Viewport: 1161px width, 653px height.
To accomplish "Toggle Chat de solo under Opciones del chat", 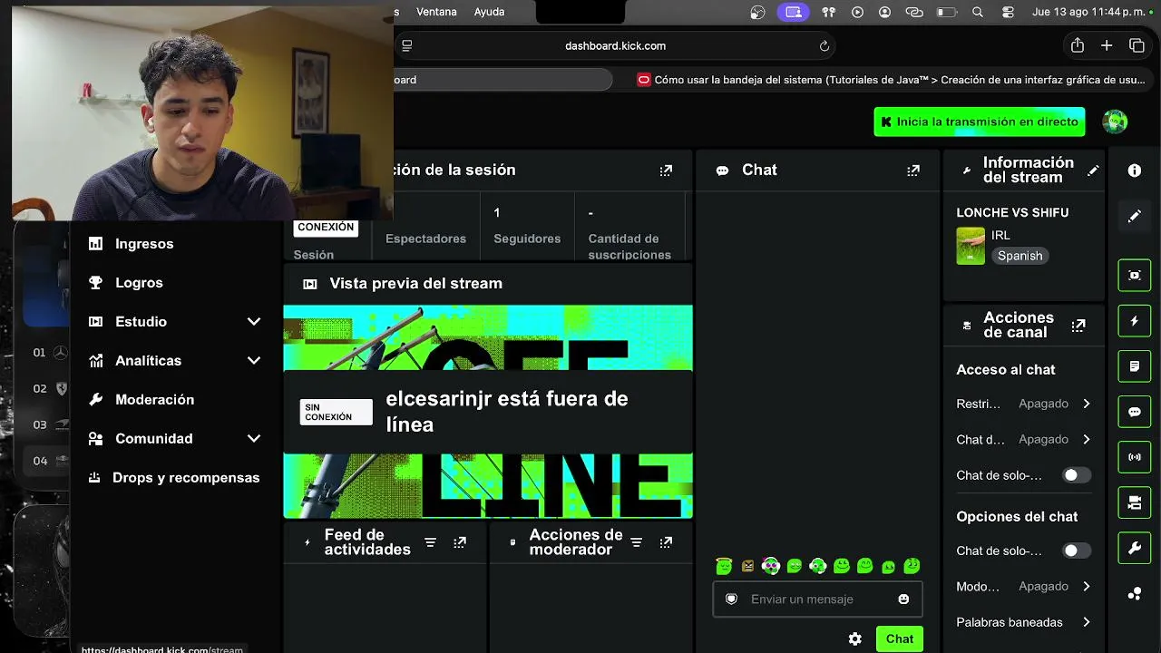I will click(x=1076, y=551).
